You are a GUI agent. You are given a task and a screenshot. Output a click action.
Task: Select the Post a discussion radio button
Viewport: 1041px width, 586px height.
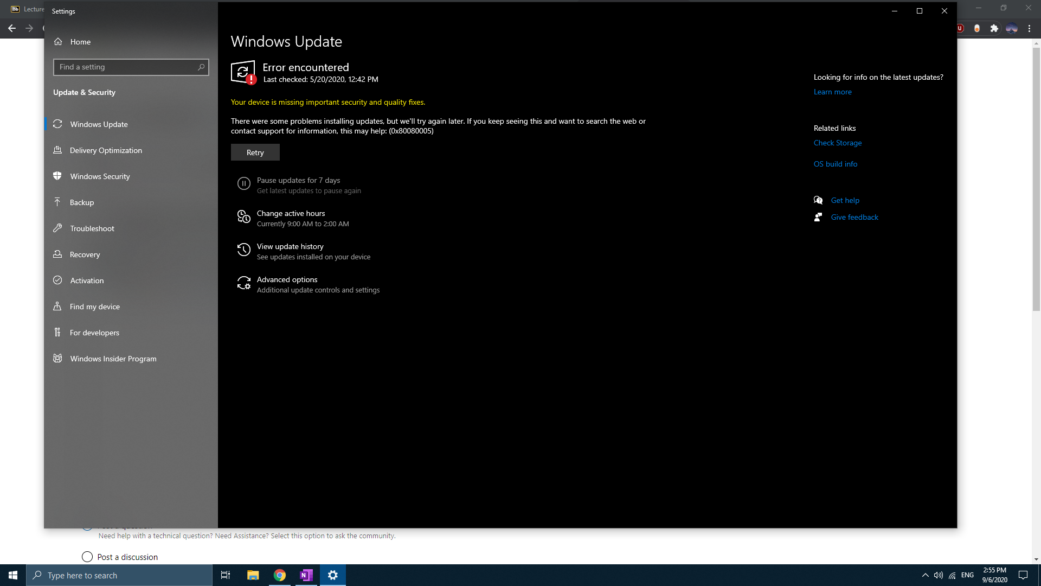87,557
